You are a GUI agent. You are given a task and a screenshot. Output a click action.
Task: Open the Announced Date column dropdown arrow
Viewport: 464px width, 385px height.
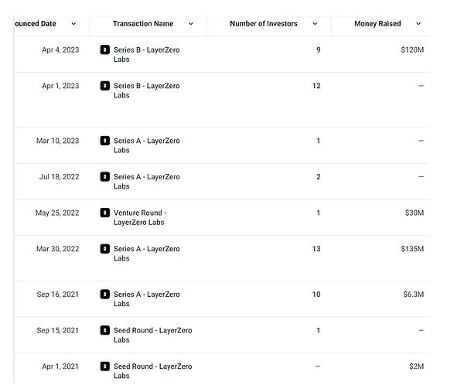(x=73, y=24)
